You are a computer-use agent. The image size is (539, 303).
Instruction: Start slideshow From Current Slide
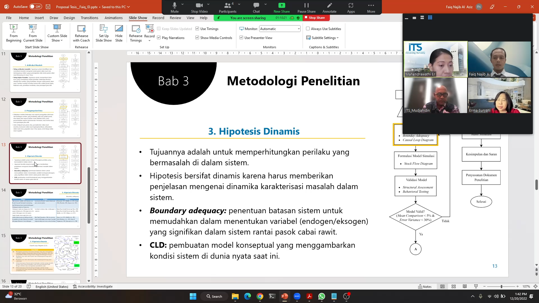(33, 33)
